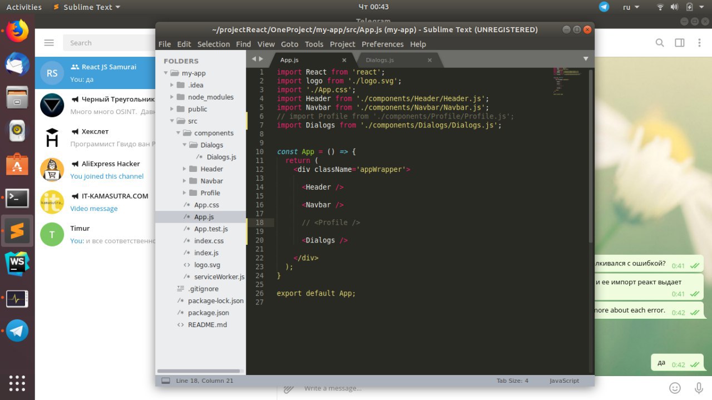Collapse the src folder
Viewport: 712px width, 400px height.
(172, 121)
